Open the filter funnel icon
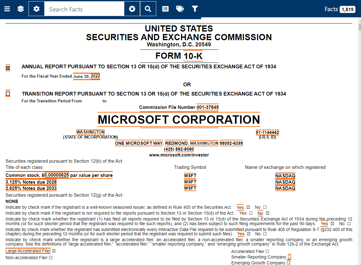 195,9
